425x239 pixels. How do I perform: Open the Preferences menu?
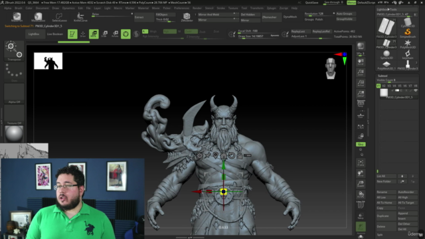(x=181, y=8)
